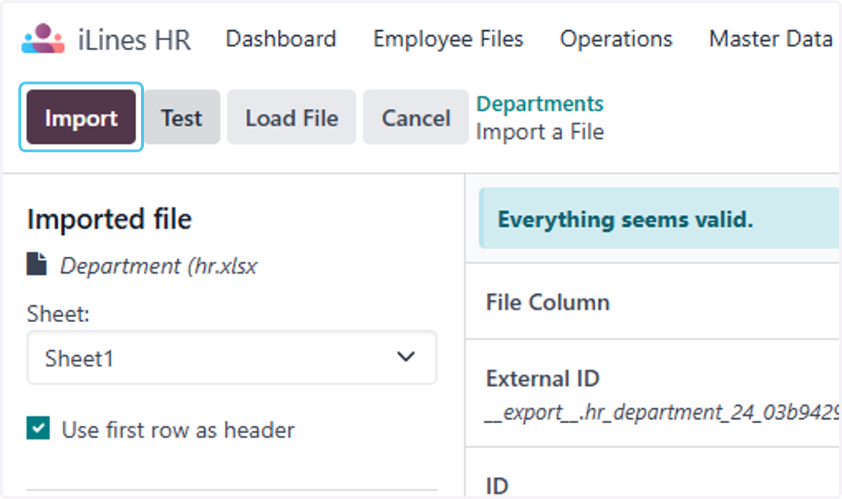
Task: Click the 'Use first row as header' label text
Action: [x=178, y=430]
